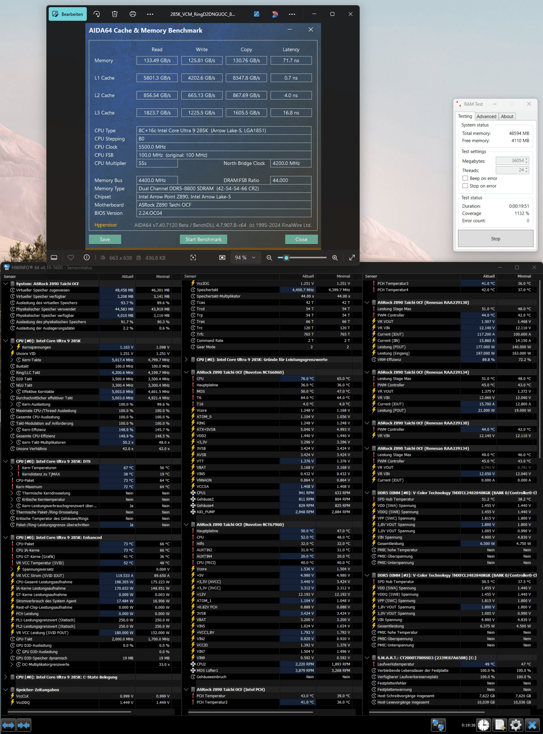Click the right sensor pane horizontal scrollbar
543x734 pixels.
point(427,712)
